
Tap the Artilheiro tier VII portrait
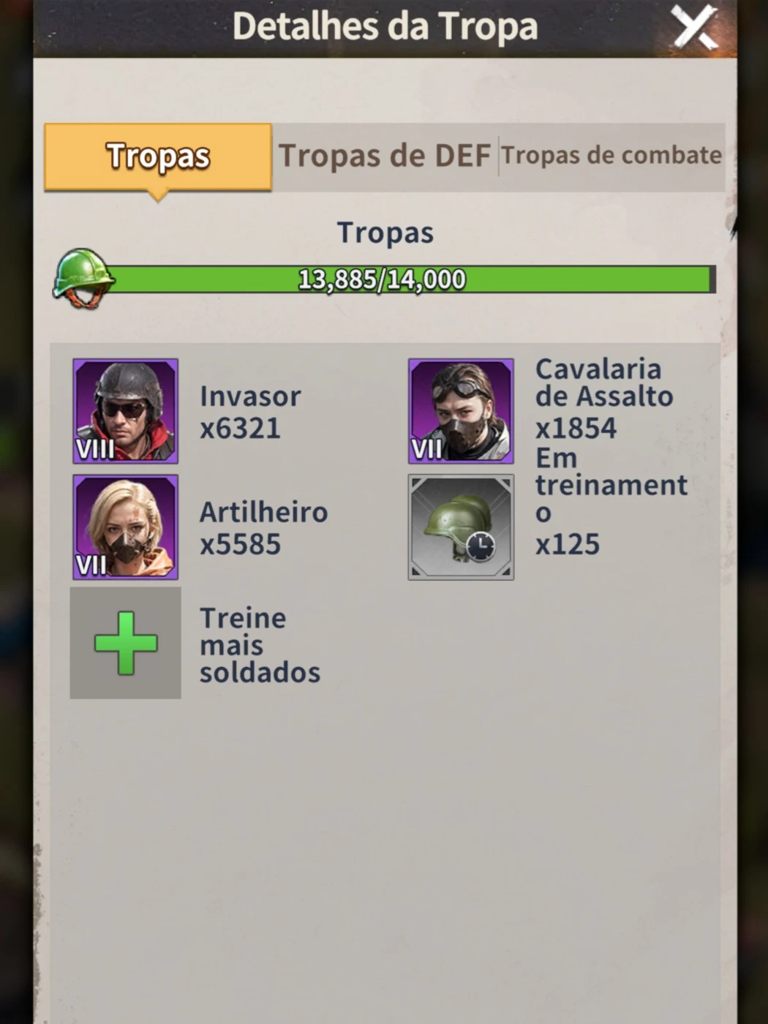tap(125, 527)
